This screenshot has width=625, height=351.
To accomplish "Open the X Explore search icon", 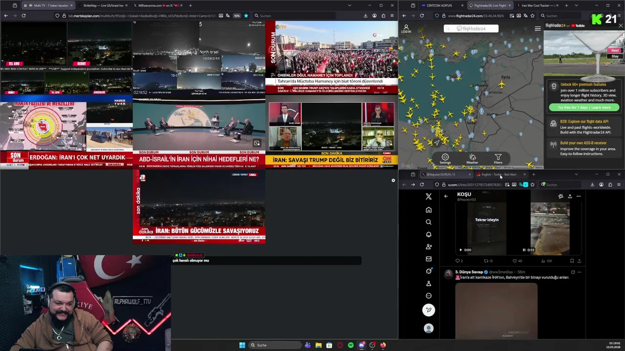I will click(429, 222).
